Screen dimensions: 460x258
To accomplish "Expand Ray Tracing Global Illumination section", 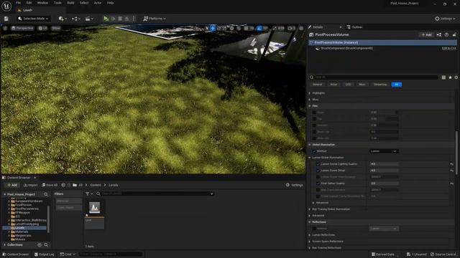I will pyautogui.click(x=310, y=209).
